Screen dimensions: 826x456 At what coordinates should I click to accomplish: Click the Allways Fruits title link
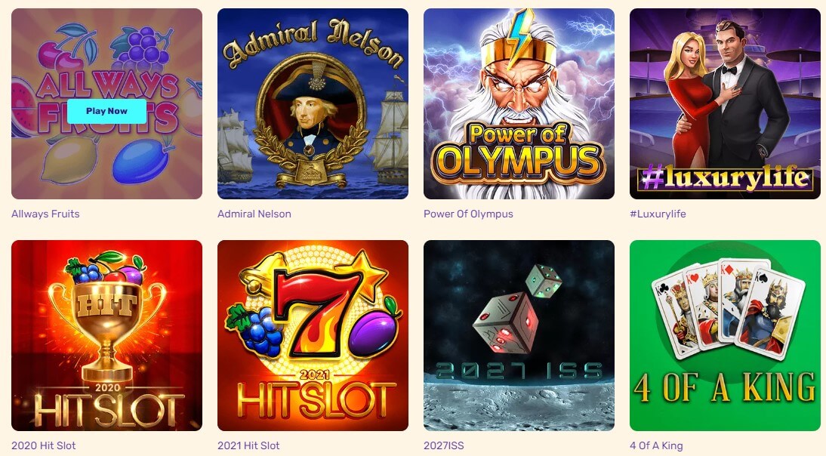(x=45, y=214)
